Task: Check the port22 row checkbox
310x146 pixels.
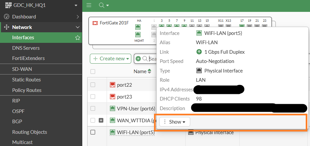Action: pos(93,85)
